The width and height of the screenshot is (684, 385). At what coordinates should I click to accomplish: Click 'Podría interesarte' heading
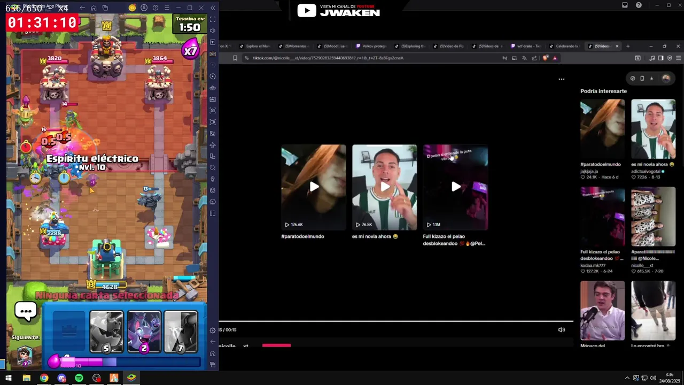pyautogui.click(x=603, y=91)
